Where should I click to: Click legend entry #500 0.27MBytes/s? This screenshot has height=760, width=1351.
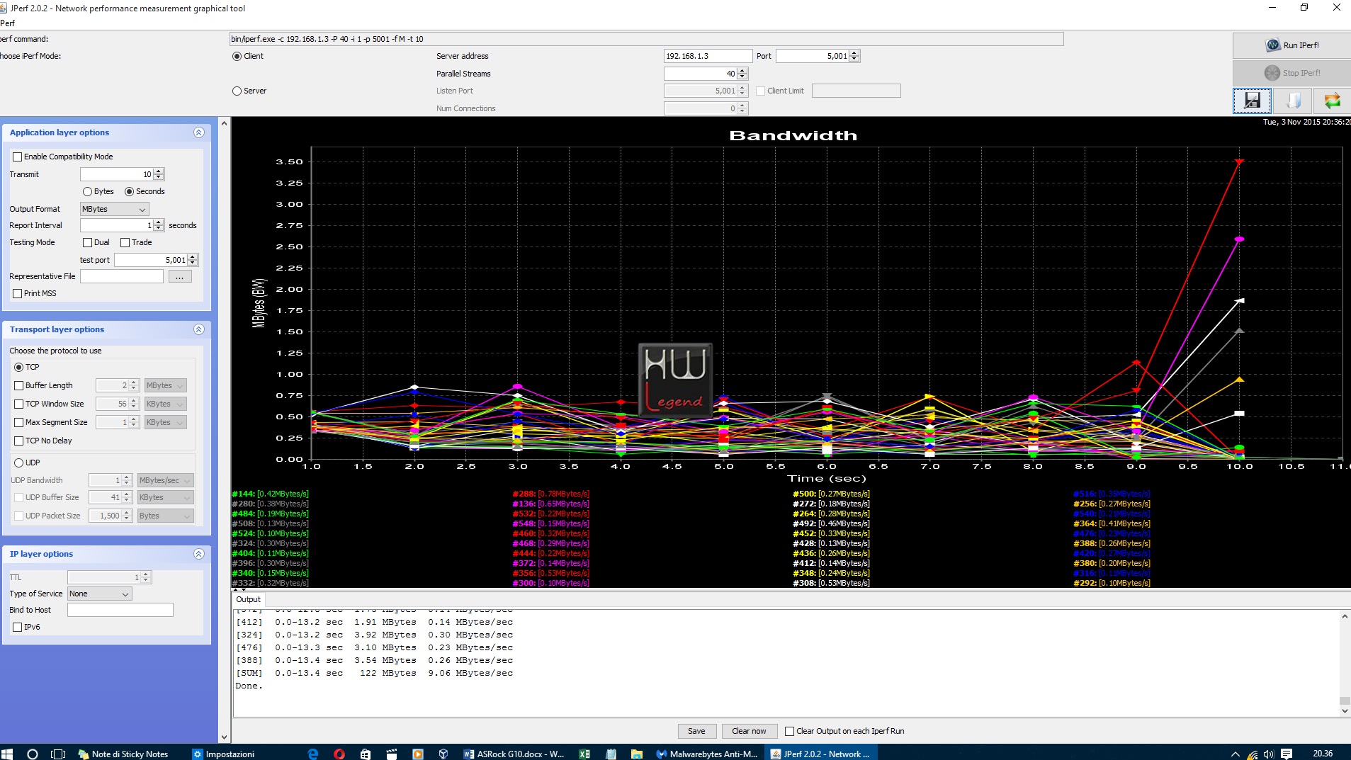[x=832, y=494]
